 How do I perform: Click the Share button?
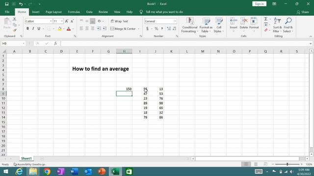tap(303, 12)
